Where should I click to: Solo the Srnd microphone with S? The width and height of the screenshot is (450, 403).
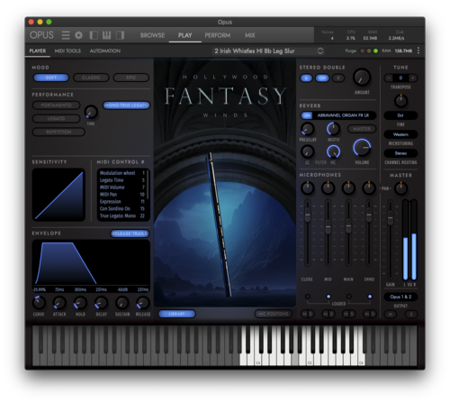pyautogui.click(x=373, y=314)
